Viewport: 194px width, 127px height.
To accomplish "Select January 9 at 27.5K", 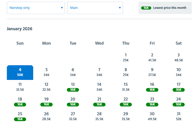I will (x=152, y=72).
